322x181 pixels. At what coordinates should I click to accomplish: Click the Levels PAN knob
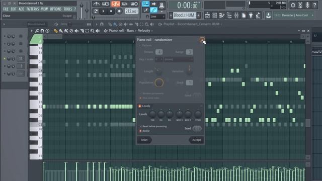(x=152, y=114)
